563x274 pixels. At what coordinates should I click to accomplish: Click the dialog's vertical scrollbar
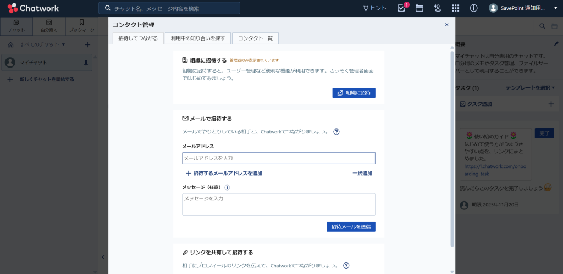pos(452,148)
